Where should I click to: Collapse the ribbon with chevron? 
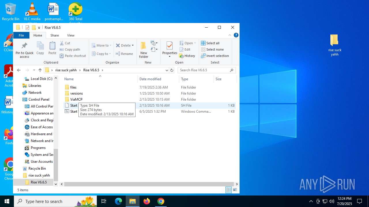(230, 35)
